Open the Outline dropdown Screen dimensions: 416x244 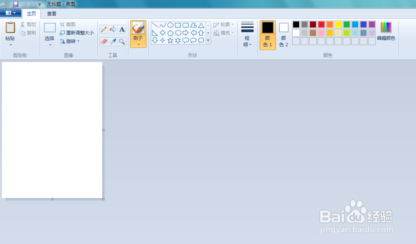[224, 25]
